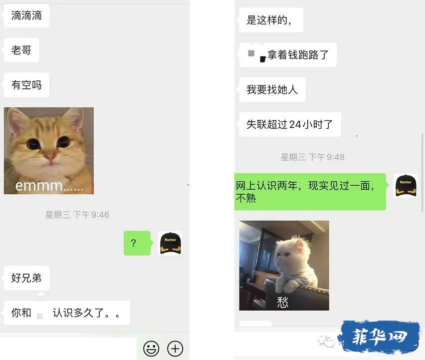Image resolution: width=425 pixels, height=360 pixels.
Task: Tap the 拿着钱跑路了 message bubble
Action: tap(288, 55)
